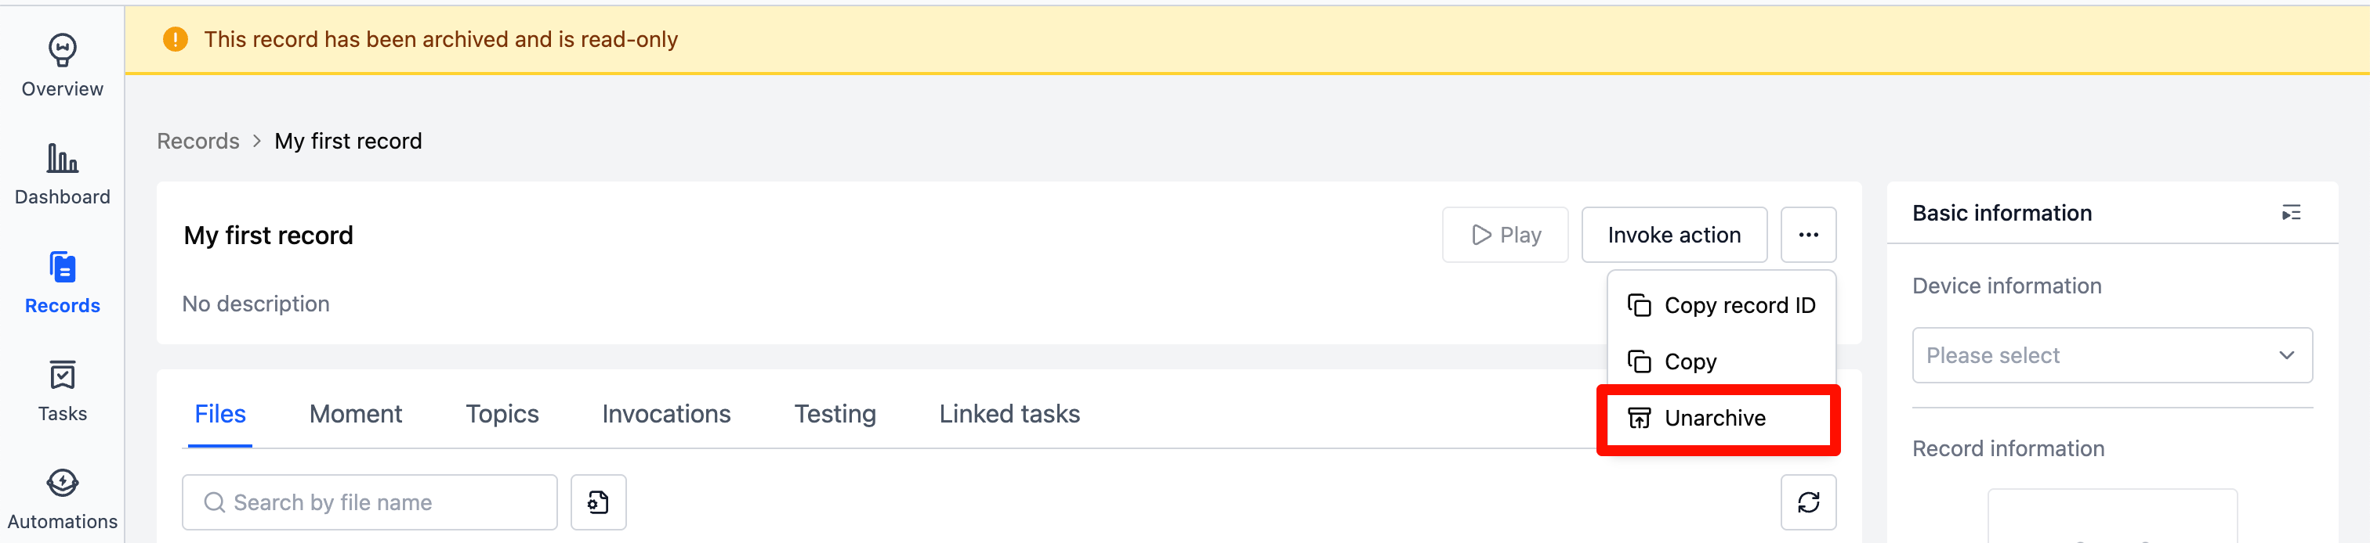Expand the device information Please select dropdown

[2111, 354]
